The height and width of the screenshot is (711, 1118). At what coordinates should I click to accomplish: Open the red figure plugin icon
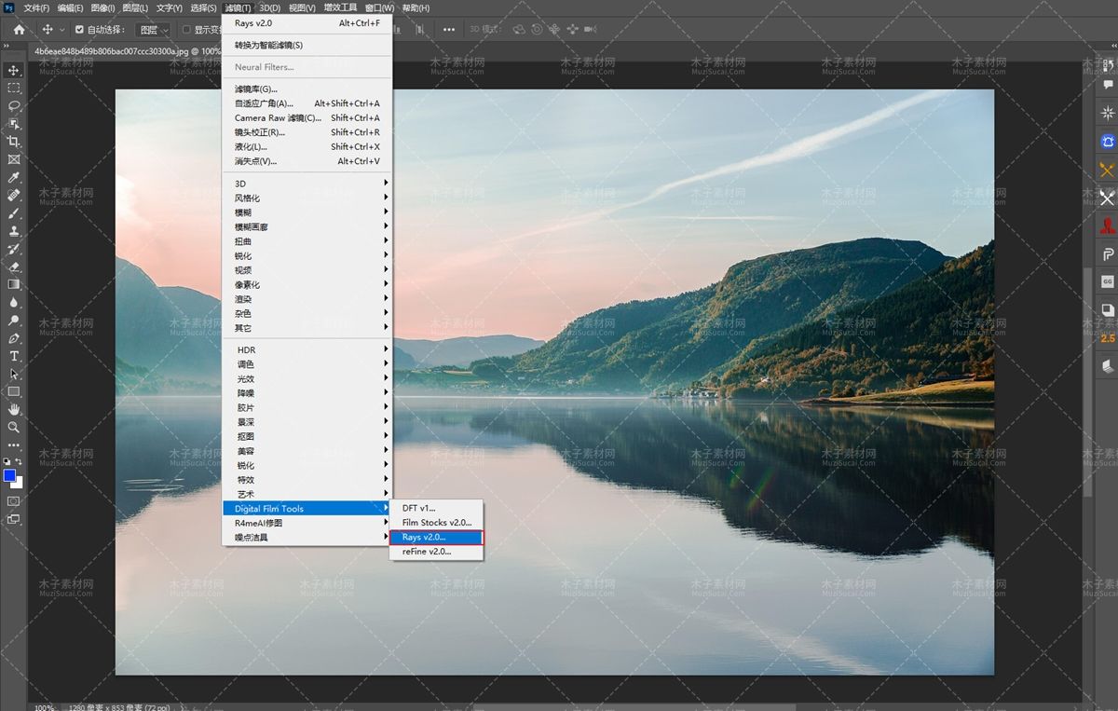1108,226
